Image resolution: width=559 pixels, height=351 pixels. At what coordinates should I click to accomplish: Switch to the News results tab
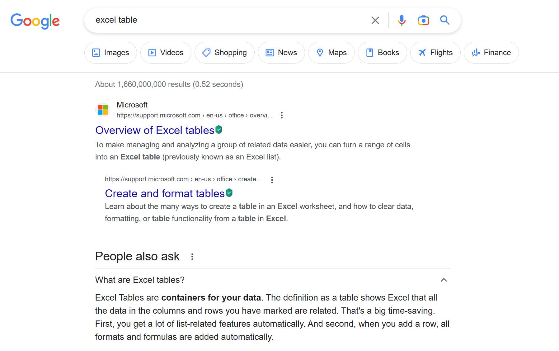pyautogui.click(x=281, y=53)
